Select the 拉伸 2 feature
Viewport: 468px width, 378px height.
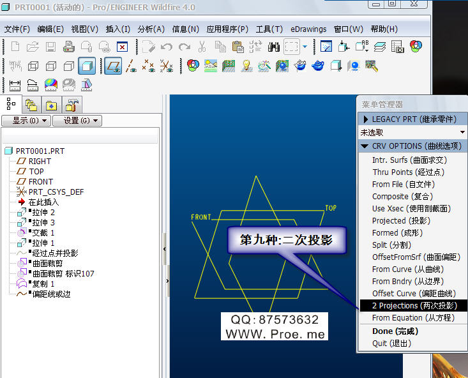point(43,212)
